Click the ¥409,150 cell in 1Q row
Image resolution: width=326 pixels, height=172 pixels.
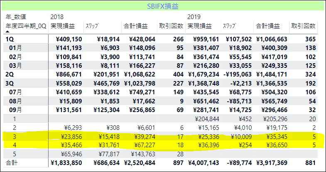pos(69,39)
